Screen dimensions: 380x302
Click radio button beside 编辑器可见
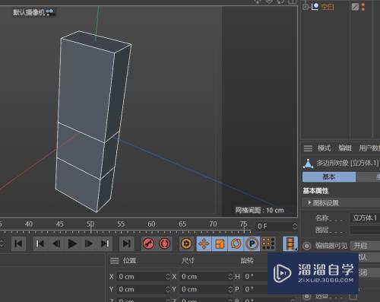307,246
